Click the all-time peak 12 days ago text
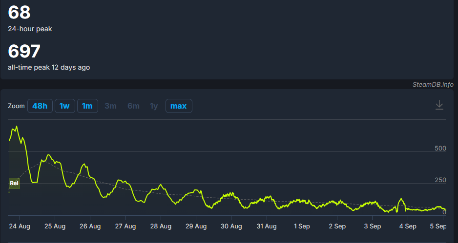 coord(49,67)
